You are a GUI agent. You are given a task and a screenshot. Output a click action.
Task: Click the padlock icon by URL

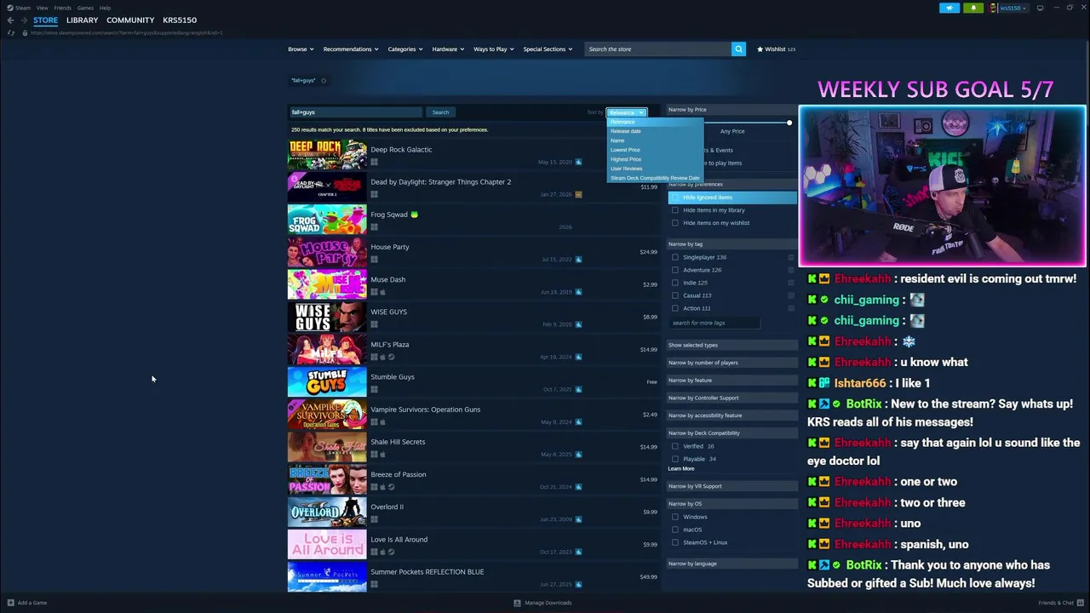tap(25, 32)
